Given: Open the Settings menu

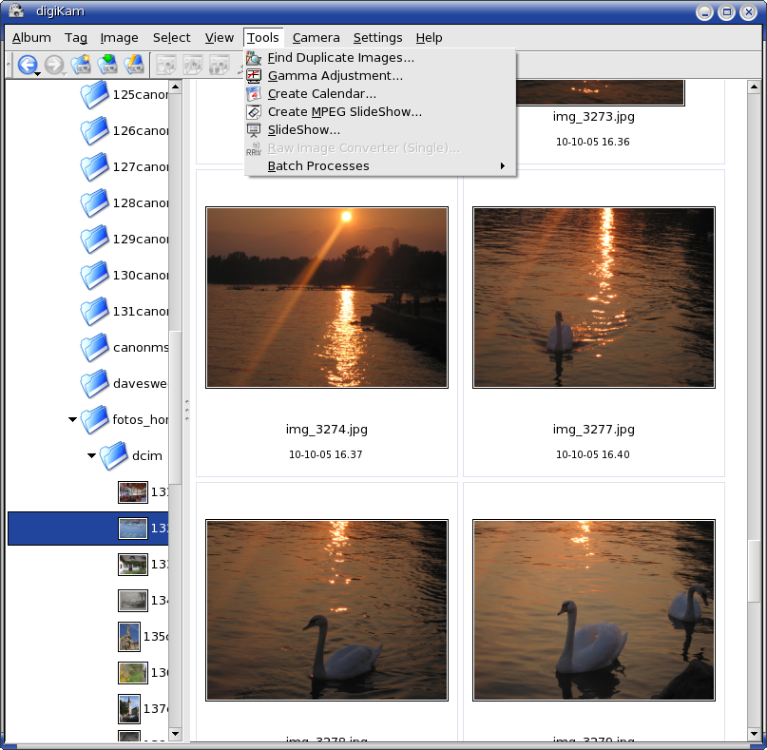Looking at the screenshot, I should pos(377,38).
